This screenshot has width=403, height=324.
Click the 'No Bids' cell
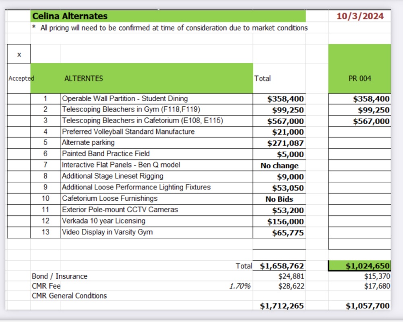point(279,199)
